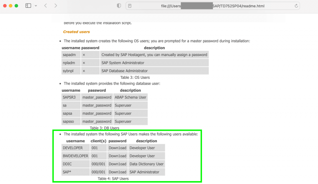
Task: Click the 'SAP Administrator' description cell
Action: click(147, 172)
